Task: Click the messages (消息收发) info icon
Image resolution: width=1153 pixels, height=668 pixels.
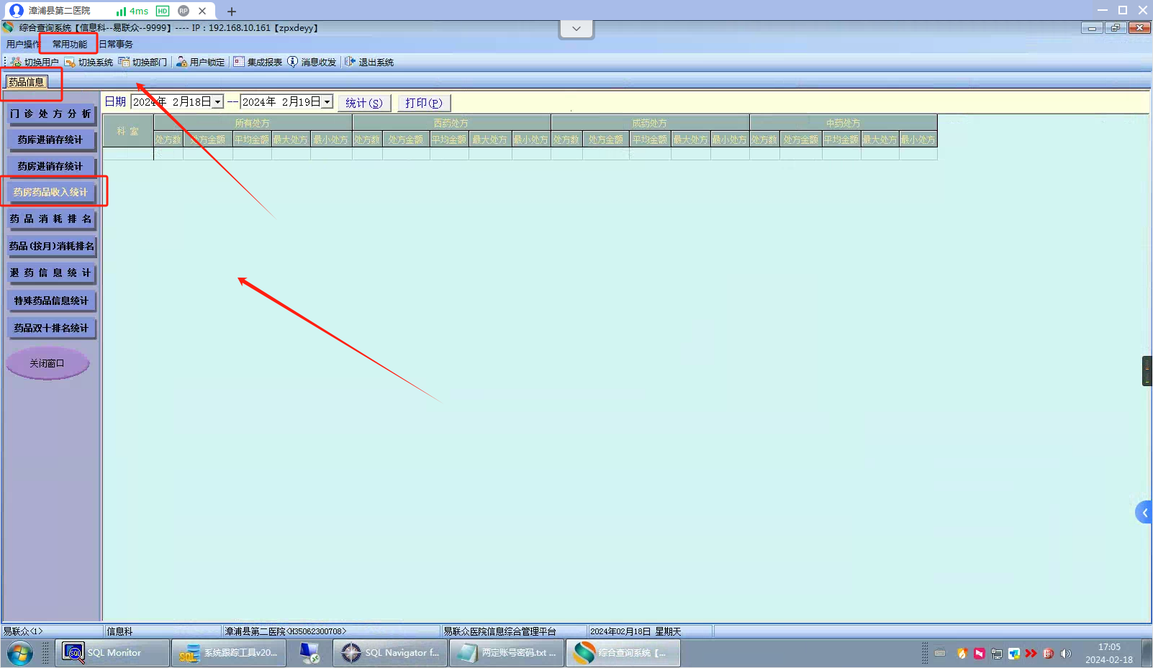Action: click(x=292, y=62)
